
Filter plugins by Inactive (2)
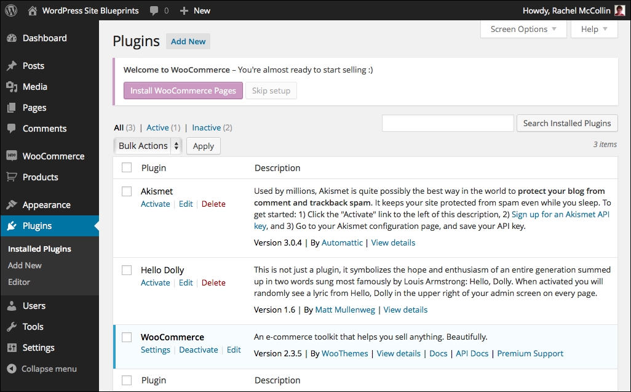(212, 127)
